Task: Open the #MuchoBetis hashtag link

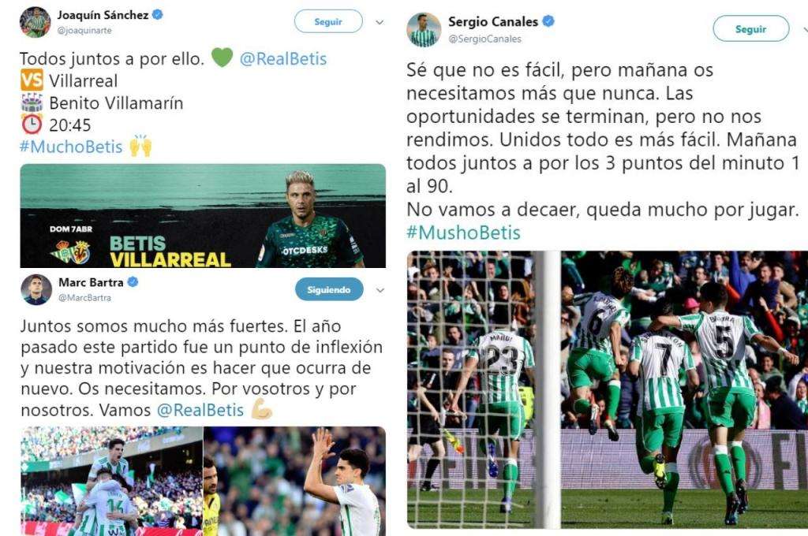Action: tap(71, 147)
